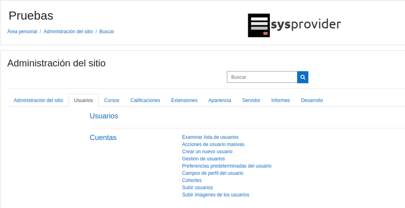Click Subir imágenes de los usuarios
Viewport: 405px width, 208px height.
coord(215,195)
